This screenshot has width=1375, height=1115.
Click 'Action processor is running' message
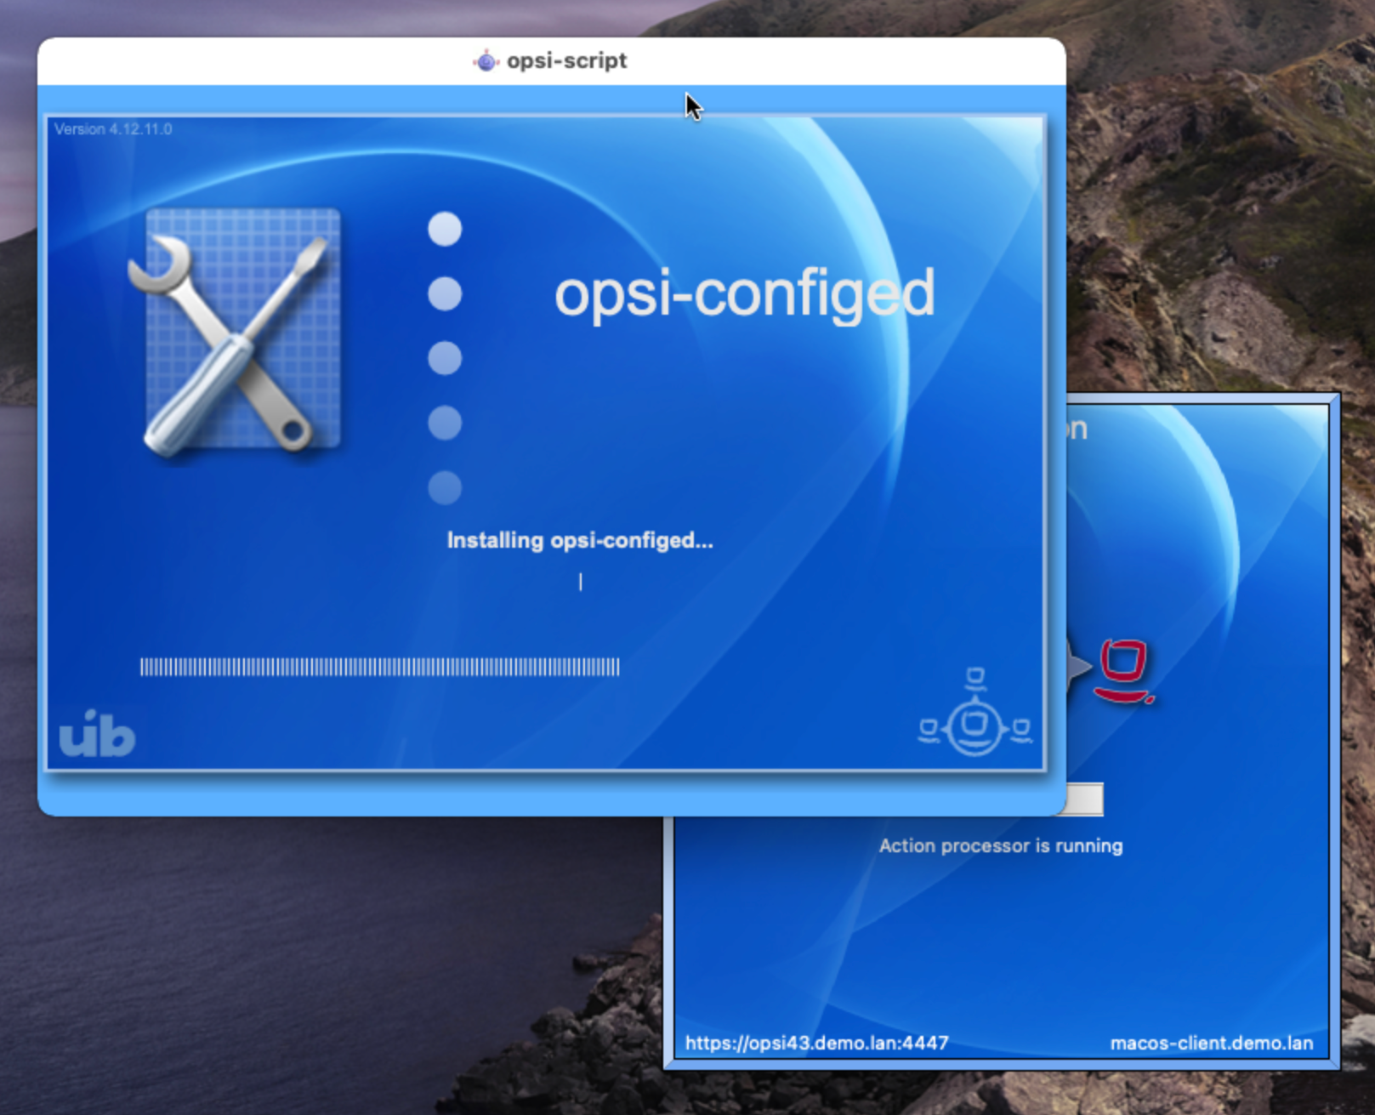[x=1001, y=845]
